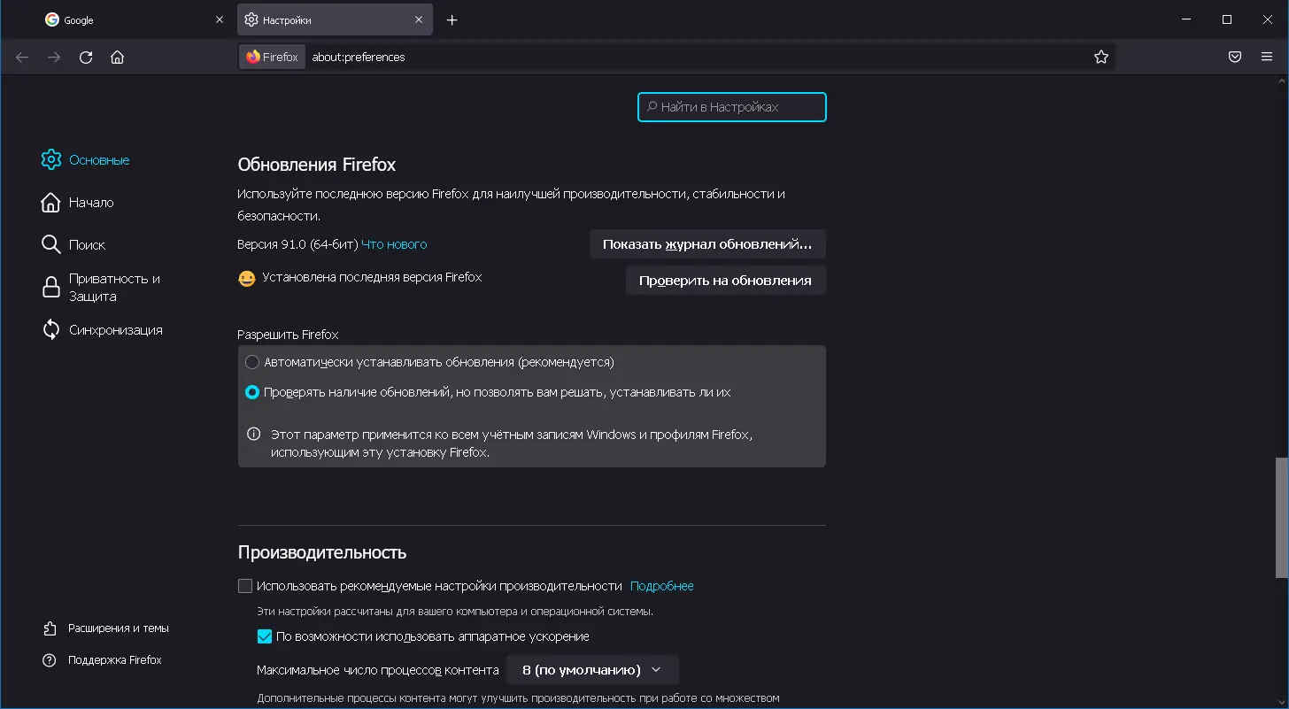The image size is (1289, 709).
Task: Click the Найти в Настройках search field
Action: point(731,106)
